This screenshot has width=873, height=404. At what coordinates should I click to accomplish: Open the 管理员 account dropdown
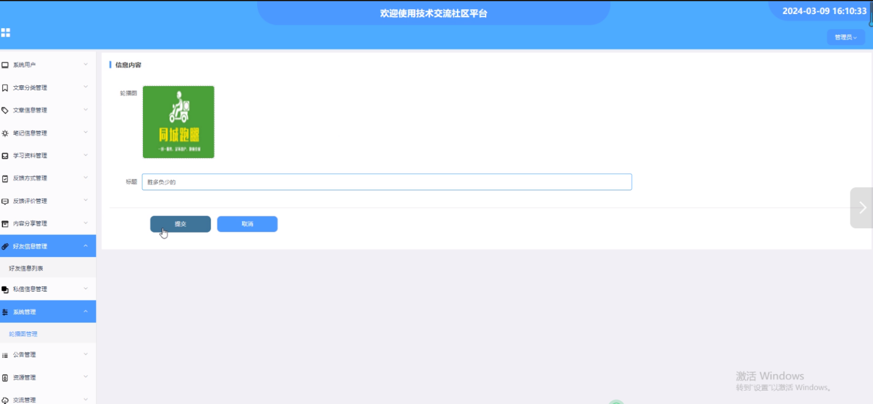pos(846,37)
